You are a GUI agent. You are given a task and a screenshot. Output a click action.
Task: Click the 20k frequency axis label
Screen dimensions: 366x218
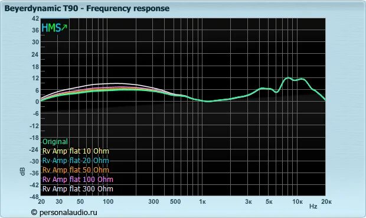coord(326,201)
